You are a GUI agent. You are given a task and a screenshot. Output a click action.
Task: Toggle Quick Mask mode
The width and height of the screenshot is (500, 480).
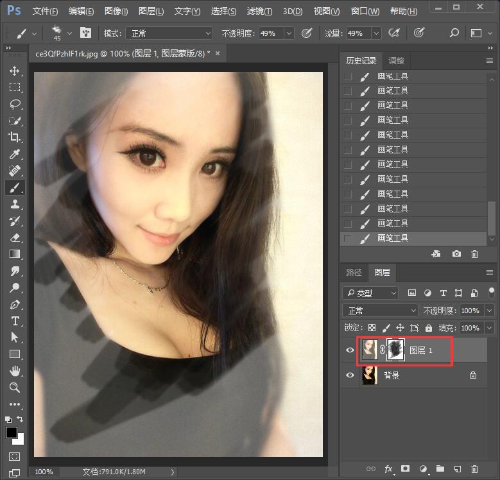coord(14,456)
